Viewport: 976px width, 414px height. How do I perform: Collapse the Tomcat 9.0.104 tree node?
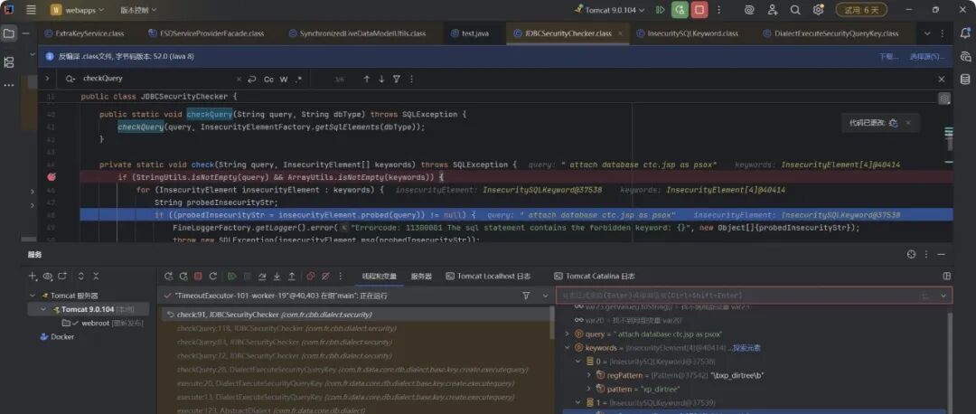(x=43, y=309)
